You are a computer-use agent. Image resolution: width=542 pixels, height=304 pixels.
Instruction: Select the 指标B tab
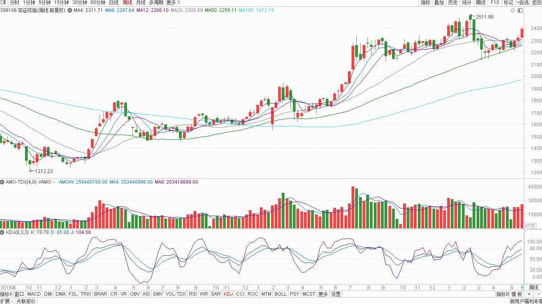(x=503, y=294)
